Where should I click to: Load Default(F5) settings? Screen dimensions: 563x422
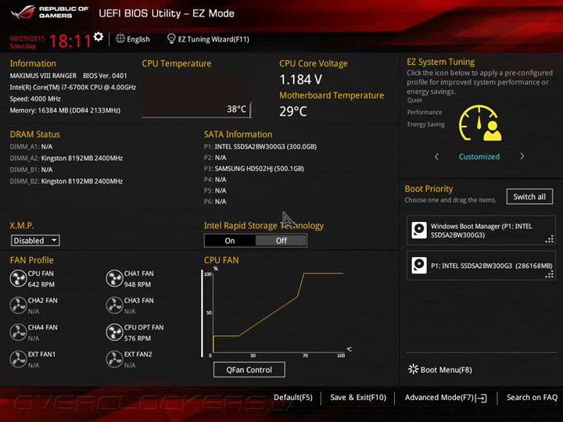coord(293,398)
